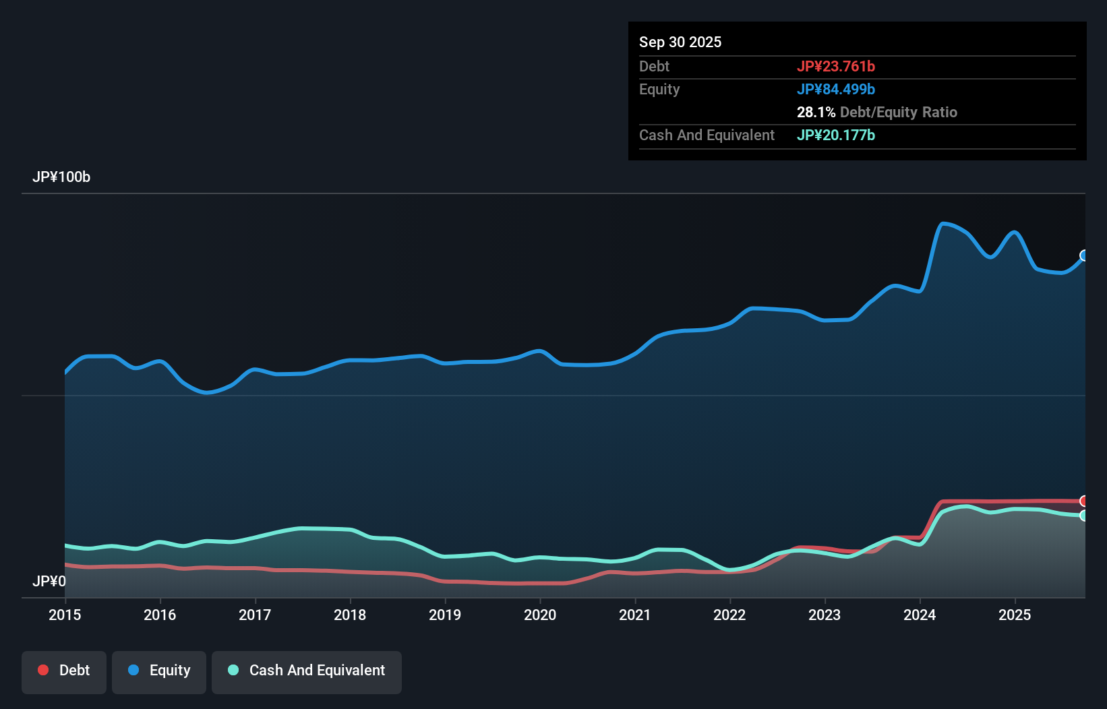Image resolution: width=1107 pixels, height=709 pixels.
Task: Click the teal JP¥20.177b Cash value
Action: click(836, 135)
